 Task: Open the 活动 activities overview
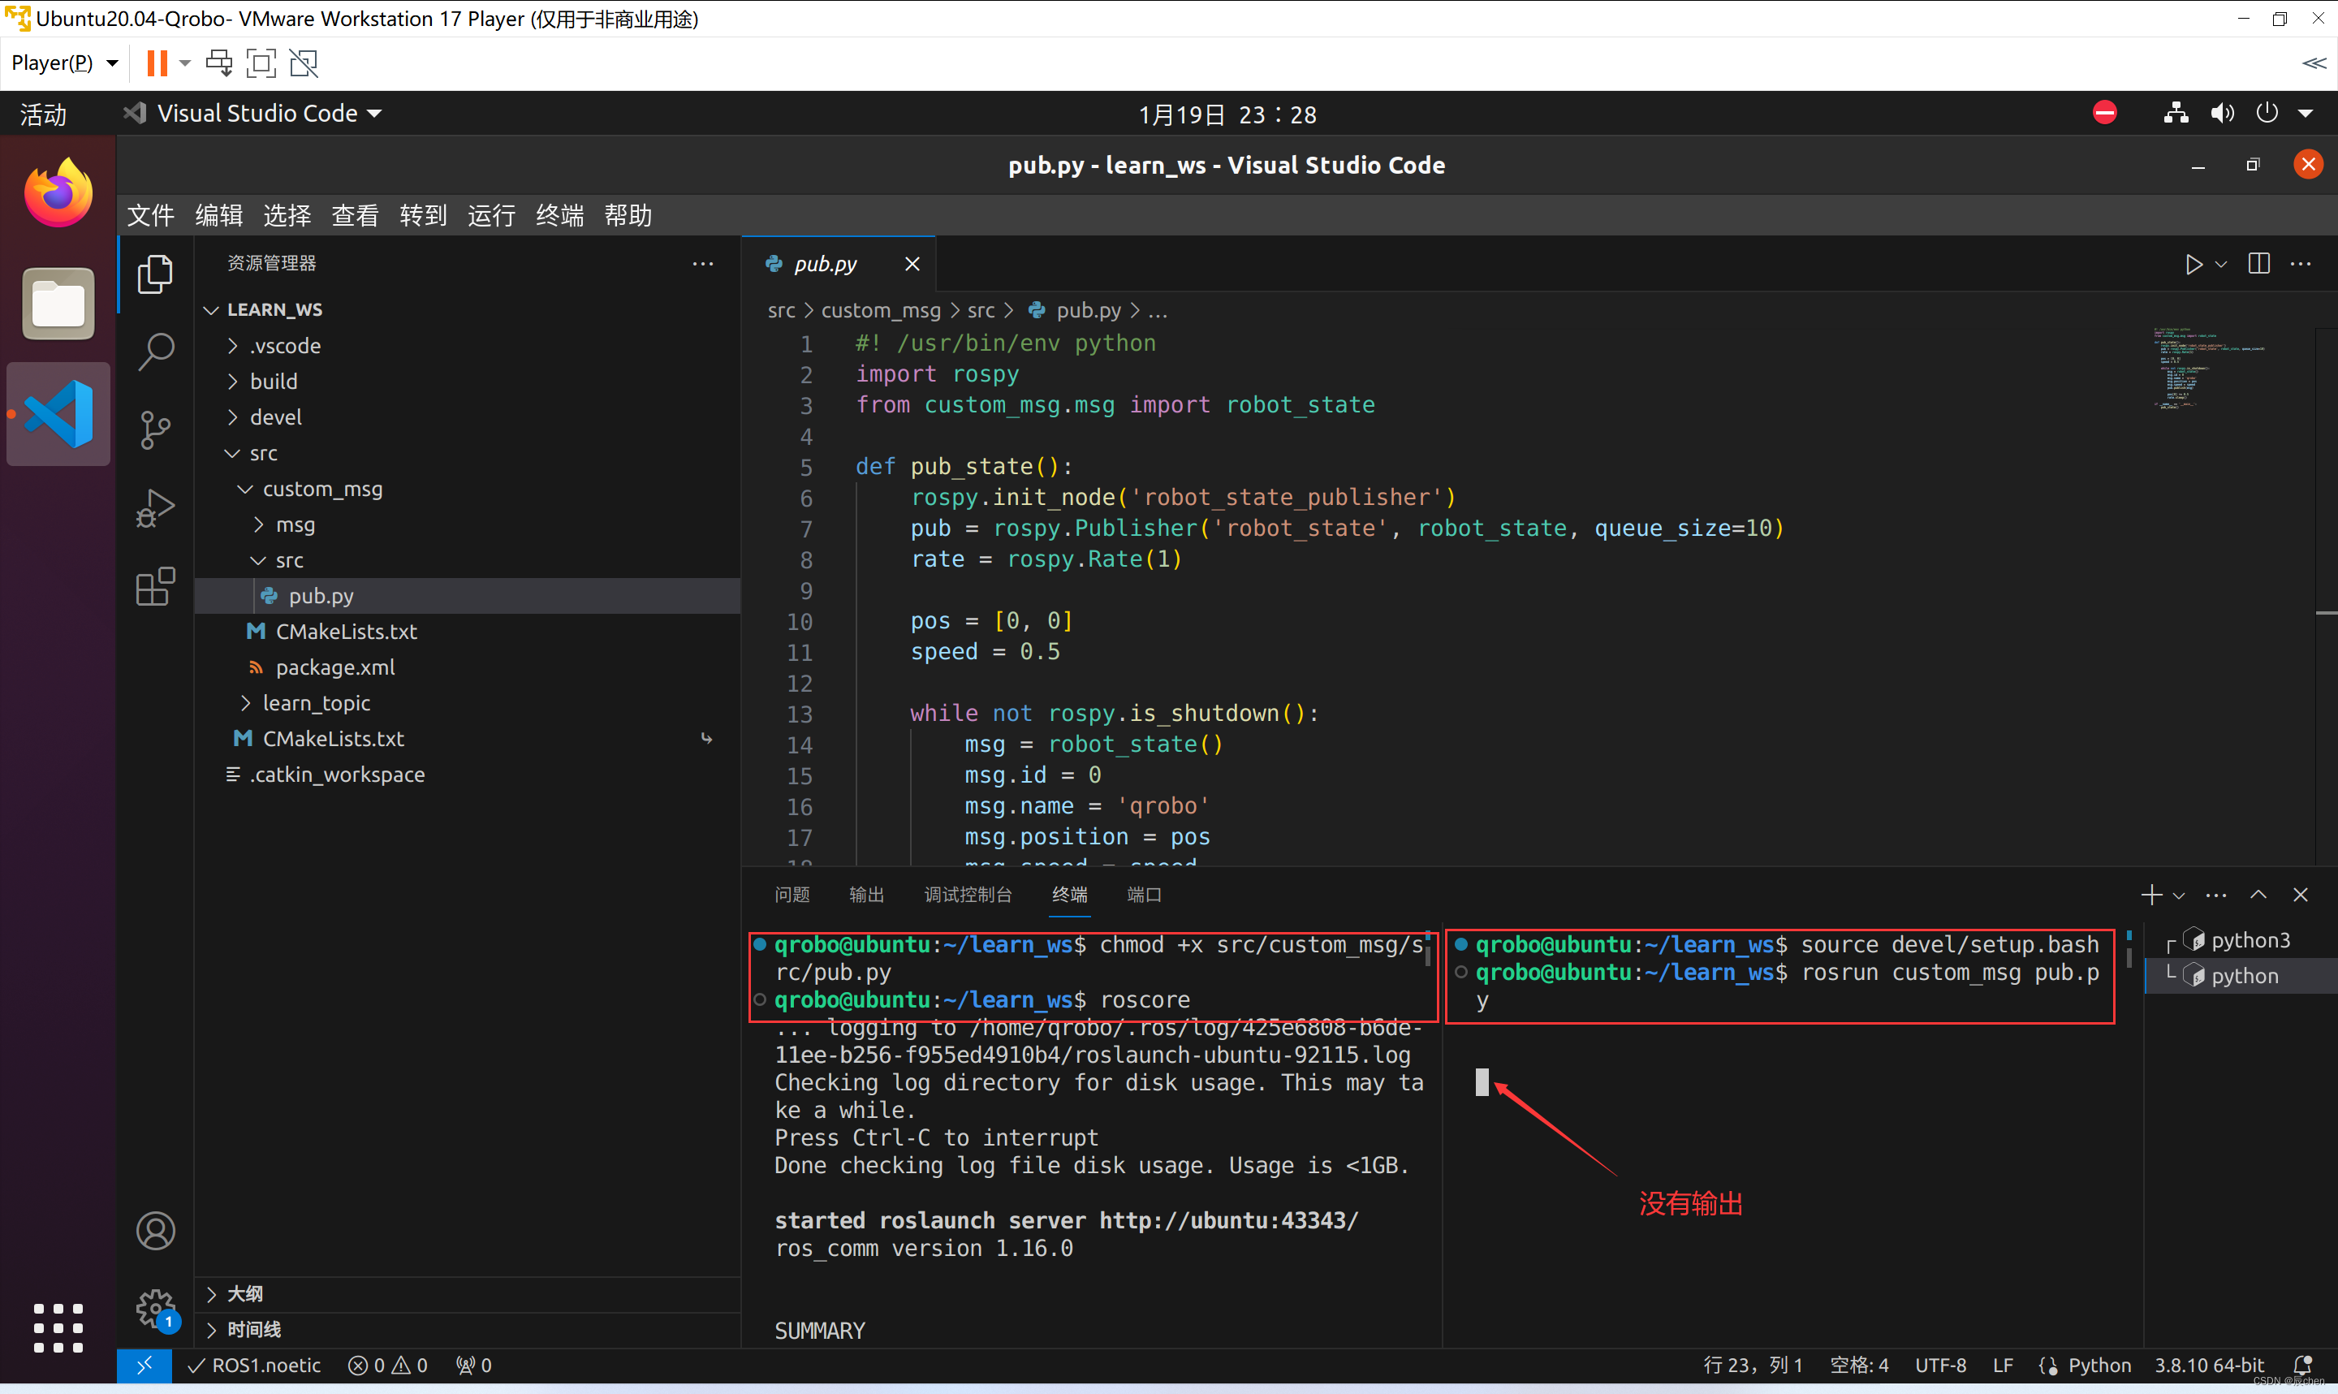coord(43,114)
